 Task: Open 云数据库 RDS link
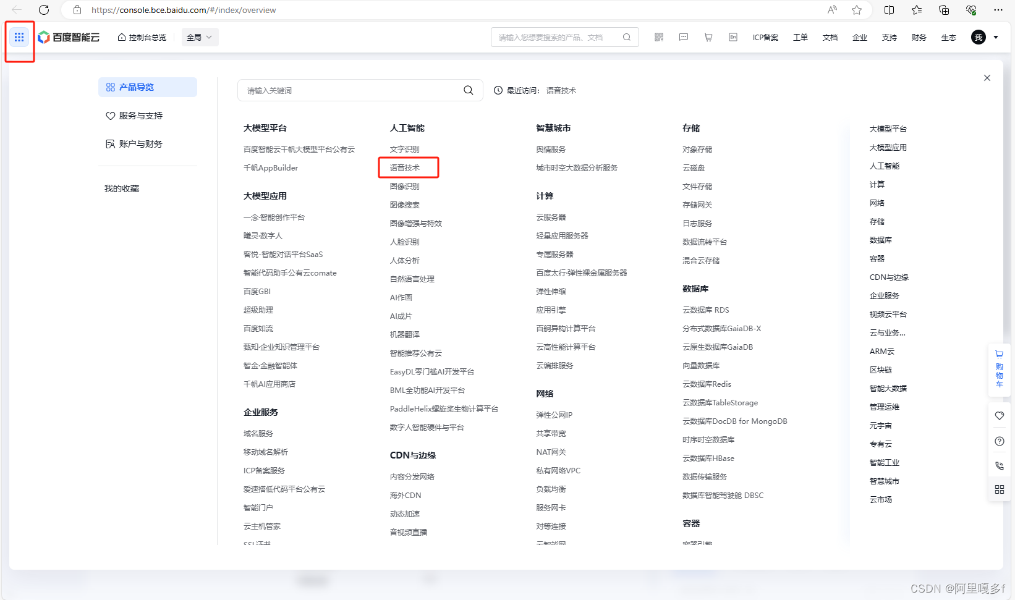(x=706, y=310)
